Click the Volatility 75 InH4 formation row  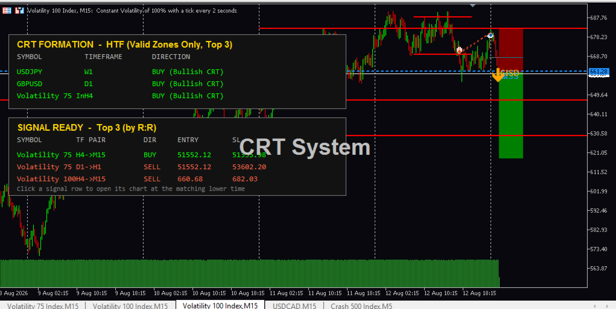(x=120, y=96)
